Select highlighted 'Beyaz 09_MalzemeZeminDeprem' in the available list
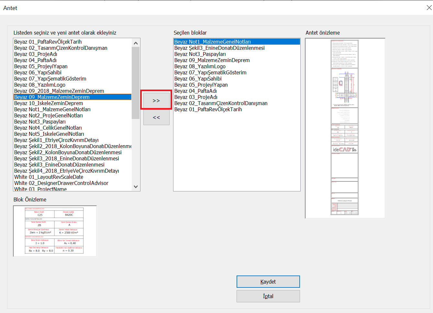 click(72, 97)
